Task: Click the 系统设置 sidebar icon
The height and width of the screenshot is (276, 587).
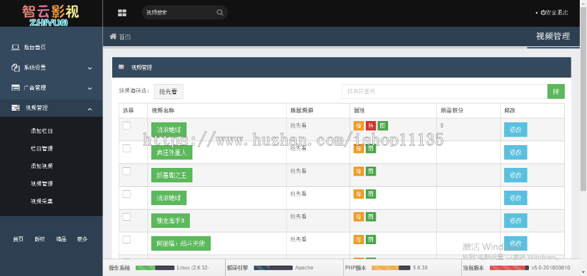Action: point(16,68)
